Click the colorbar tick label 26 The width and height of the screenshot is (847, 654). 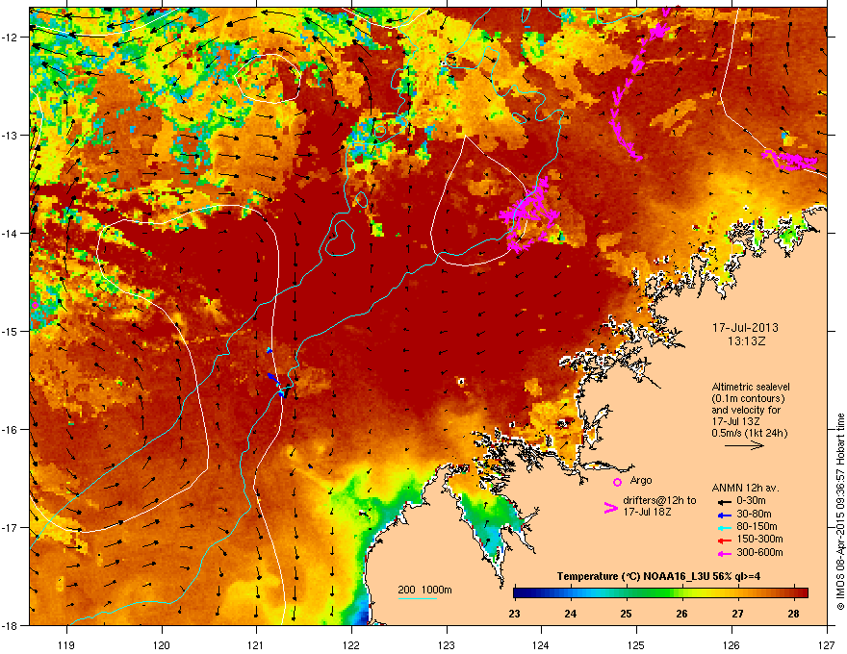click(681, 614)
